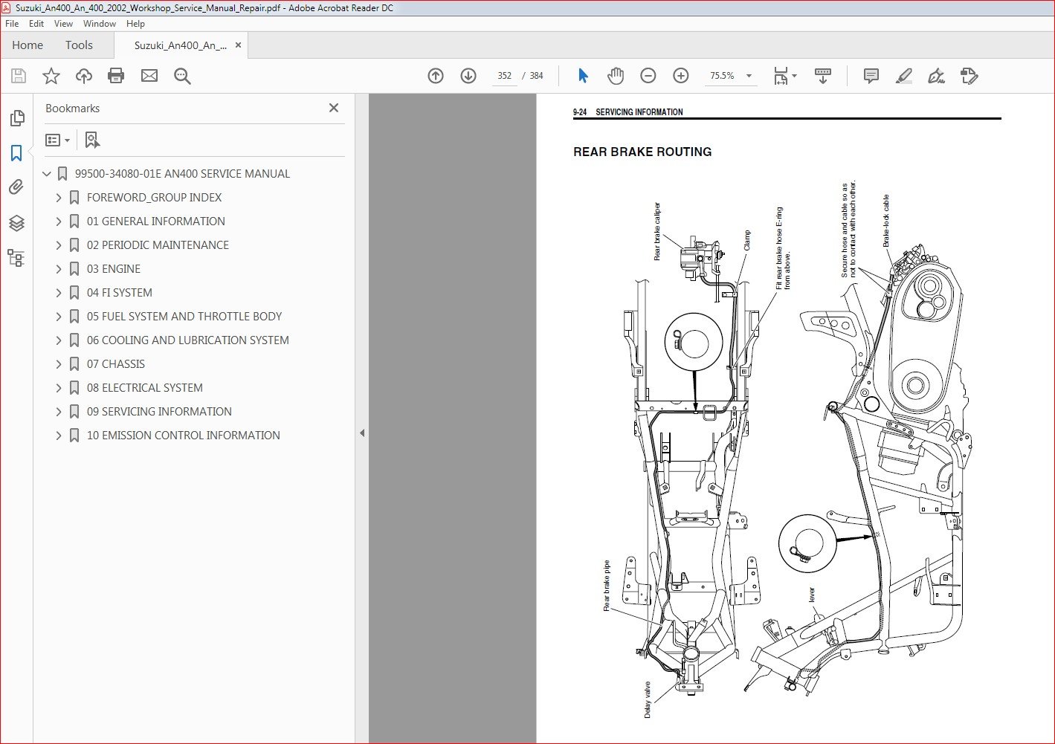Click the upload to cloud icon

(84, 76)
